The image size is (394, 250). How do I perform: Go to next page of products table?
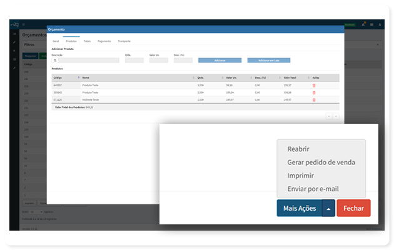click(336, 116)
